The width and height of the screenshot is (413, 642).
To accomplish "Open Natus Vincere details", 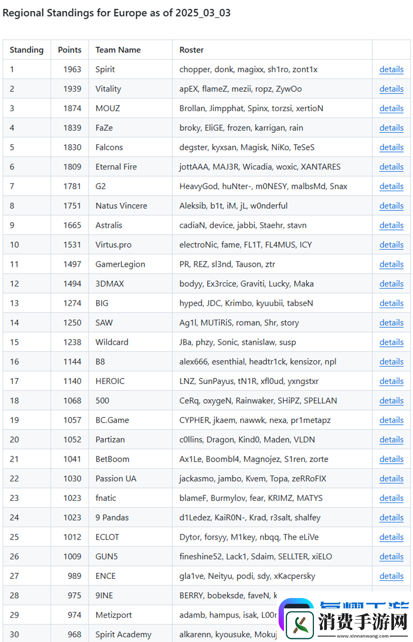I will [x=391, y=206].
